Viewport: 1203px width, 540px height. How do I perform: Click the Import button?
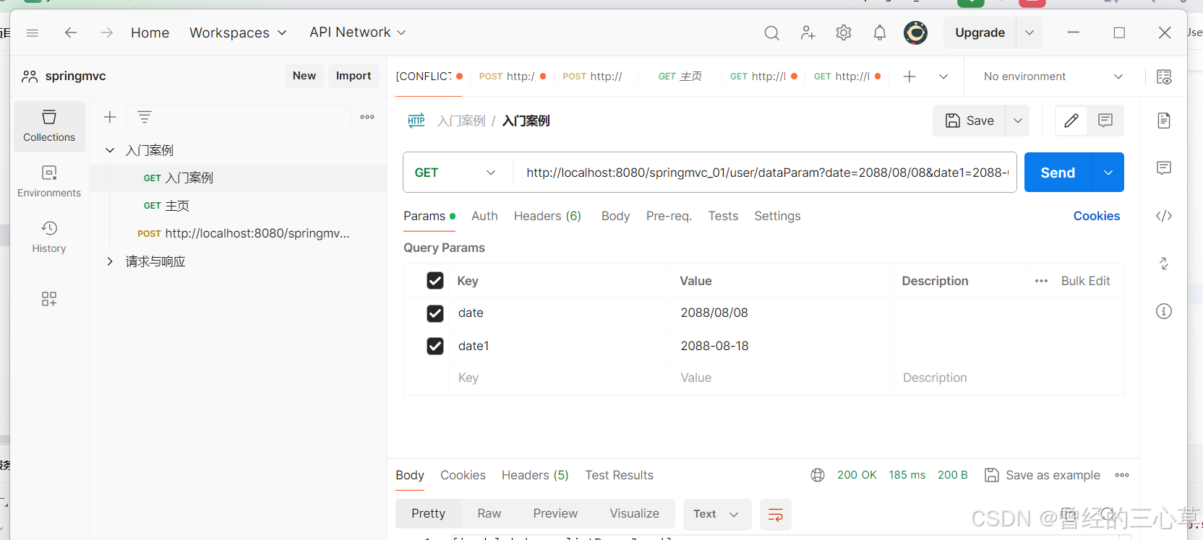click(354, 76)
